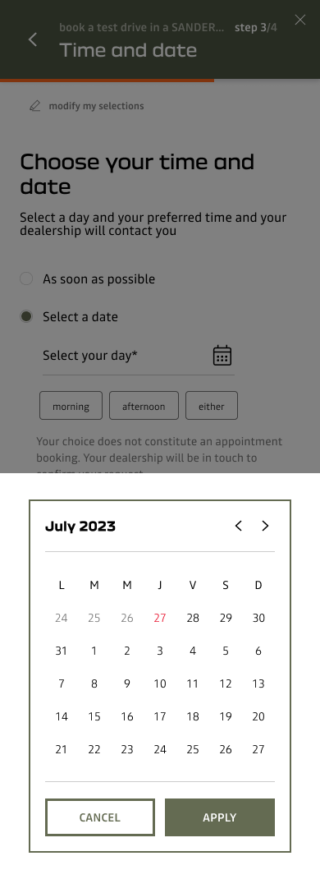Cancel the date selection
Viewport: 320px width, 879px height.
(99, 817)
